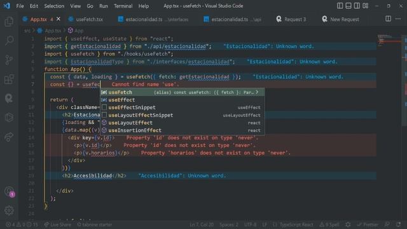
Task: Toggle the primary side bar layout icon
Action: (x=340, y=6)
